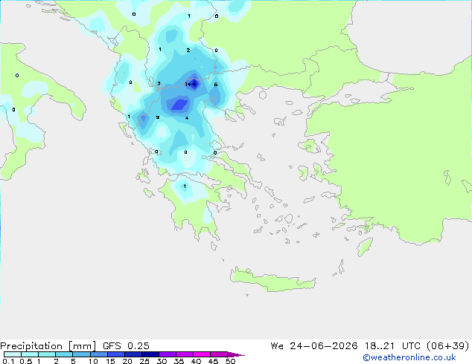Screen dimensions: 472x364
Task: Click the '4' precipitation value on the map
Action: click(x=187, y=118)
